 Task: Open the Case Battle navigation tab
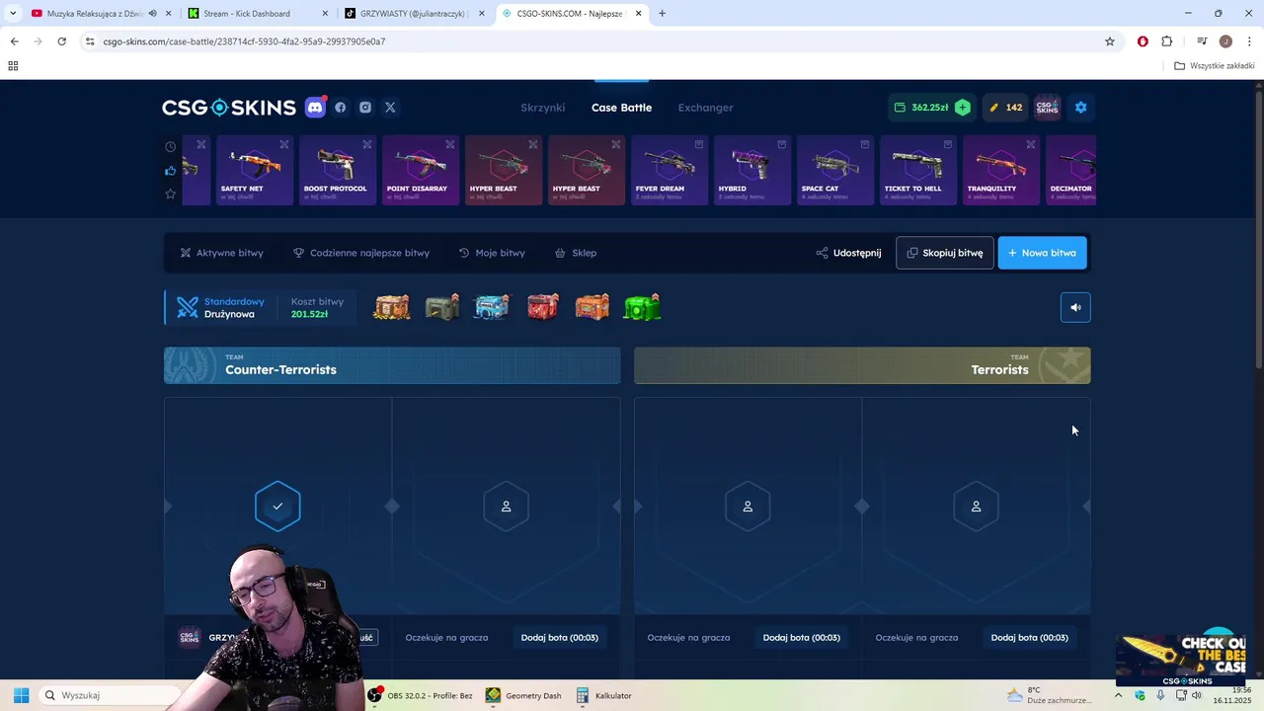click(621, 108)
